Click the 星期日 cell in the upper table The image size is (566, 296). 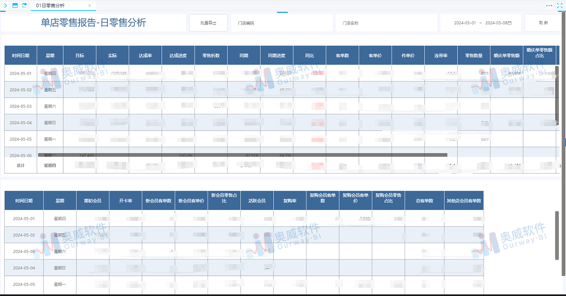(x=50, y=123)
